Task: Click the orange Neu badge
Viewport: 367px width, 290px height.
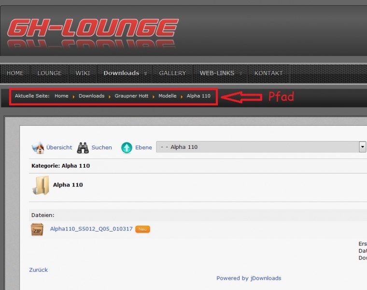Action: coord(142,229)
